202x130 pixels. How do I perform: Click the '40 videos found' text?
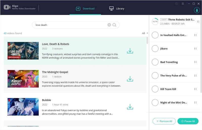pyautogui.click(x=13, y=33)
